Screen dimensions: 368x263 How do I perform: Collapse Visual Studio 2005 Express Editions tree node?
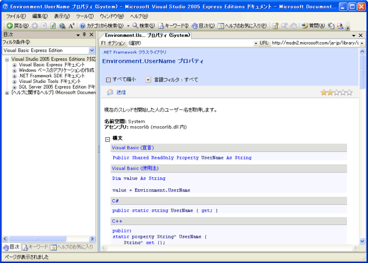[7, 60]
